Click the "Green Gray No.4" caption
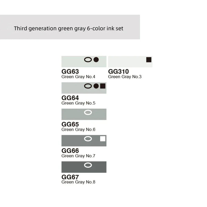The height and width of the screenshot is (207, 207). coord(78,77)
